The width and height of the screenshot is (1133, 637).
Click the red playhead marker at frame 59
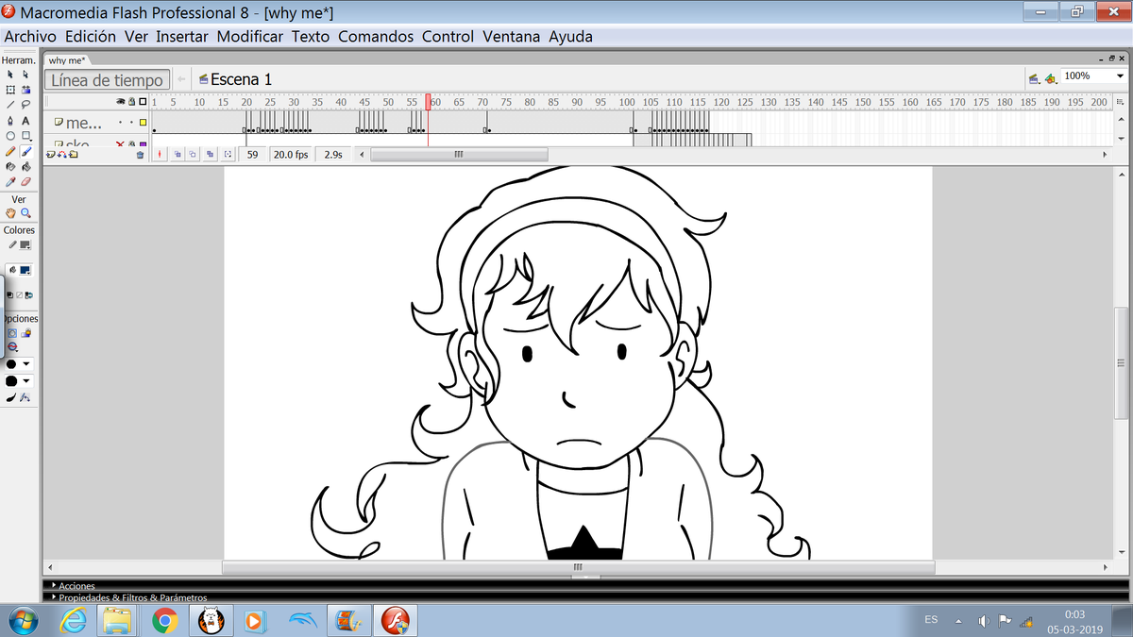[428, 101]
